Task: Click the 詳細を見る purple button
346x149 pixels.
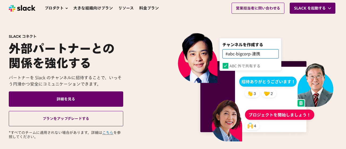Action: point(66,99)
